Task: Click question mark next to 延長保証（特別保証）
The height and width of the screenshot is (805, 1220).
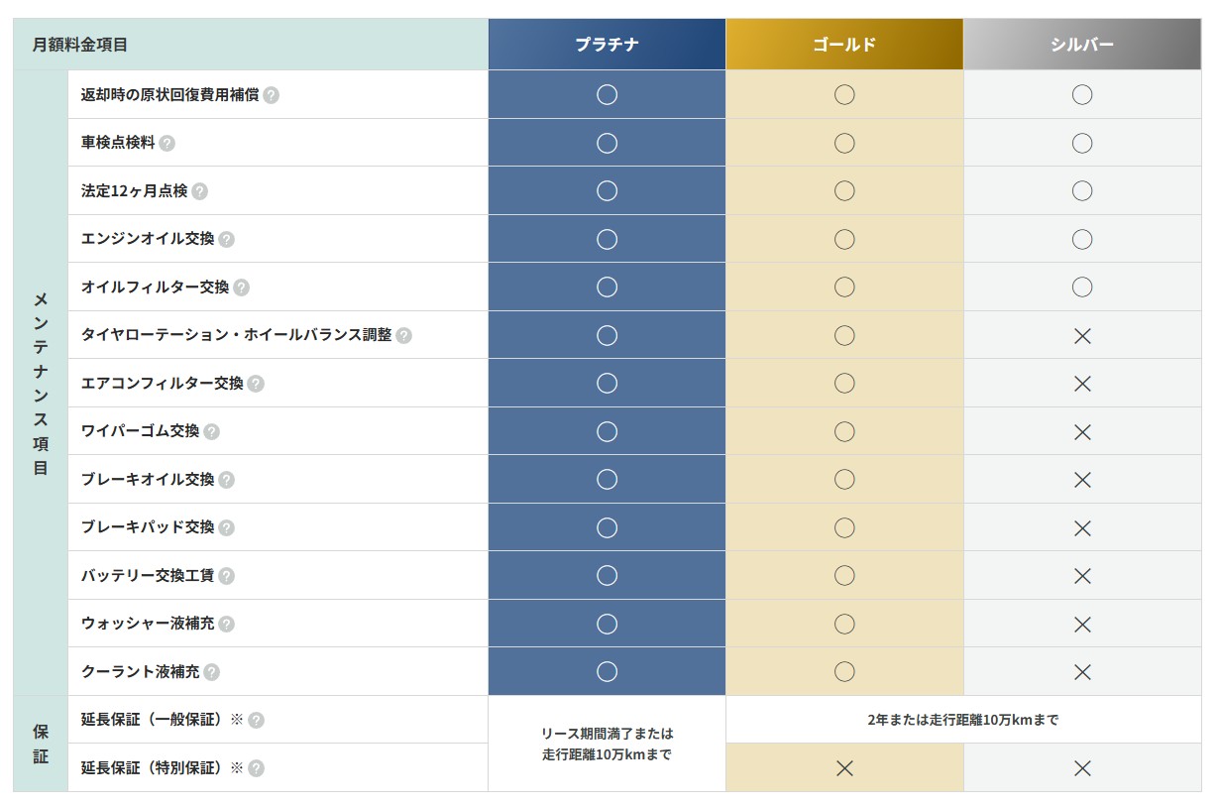Action: point(256,768)
